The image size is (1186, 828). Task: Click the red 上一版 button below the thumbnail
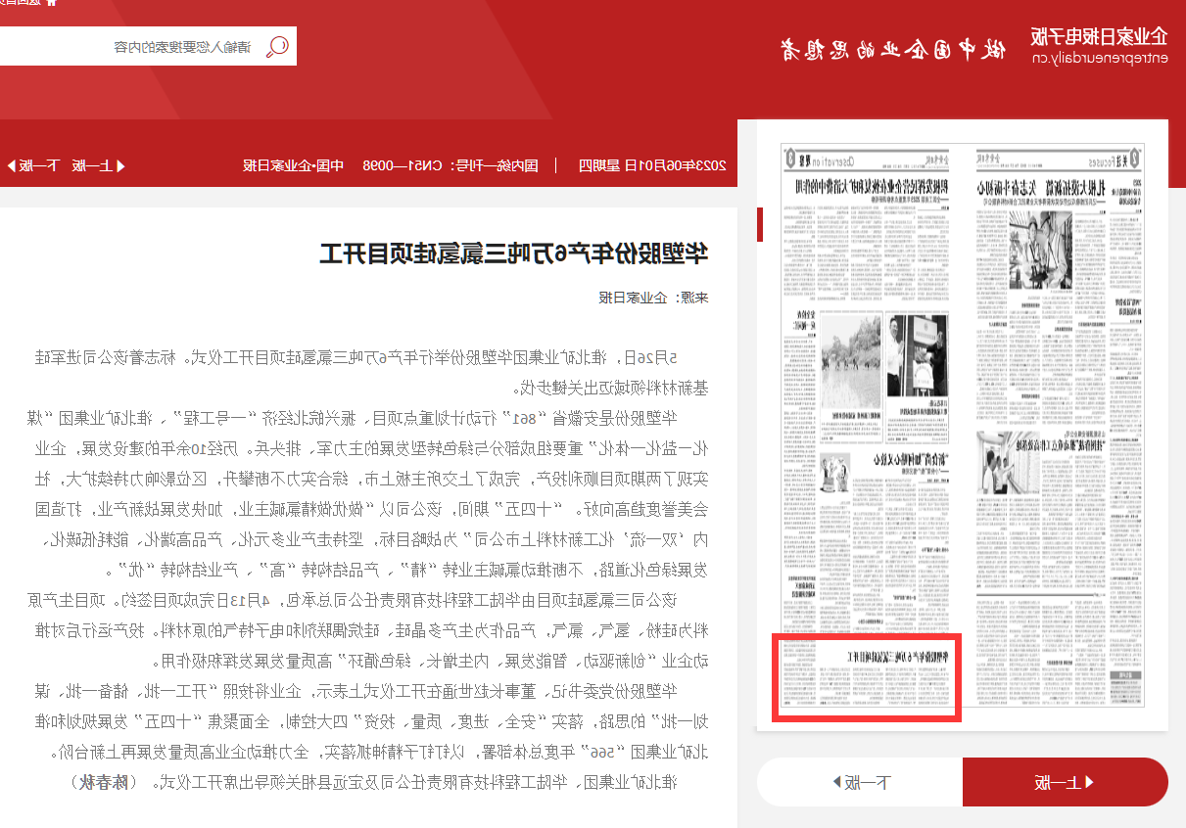[1066, 782]
